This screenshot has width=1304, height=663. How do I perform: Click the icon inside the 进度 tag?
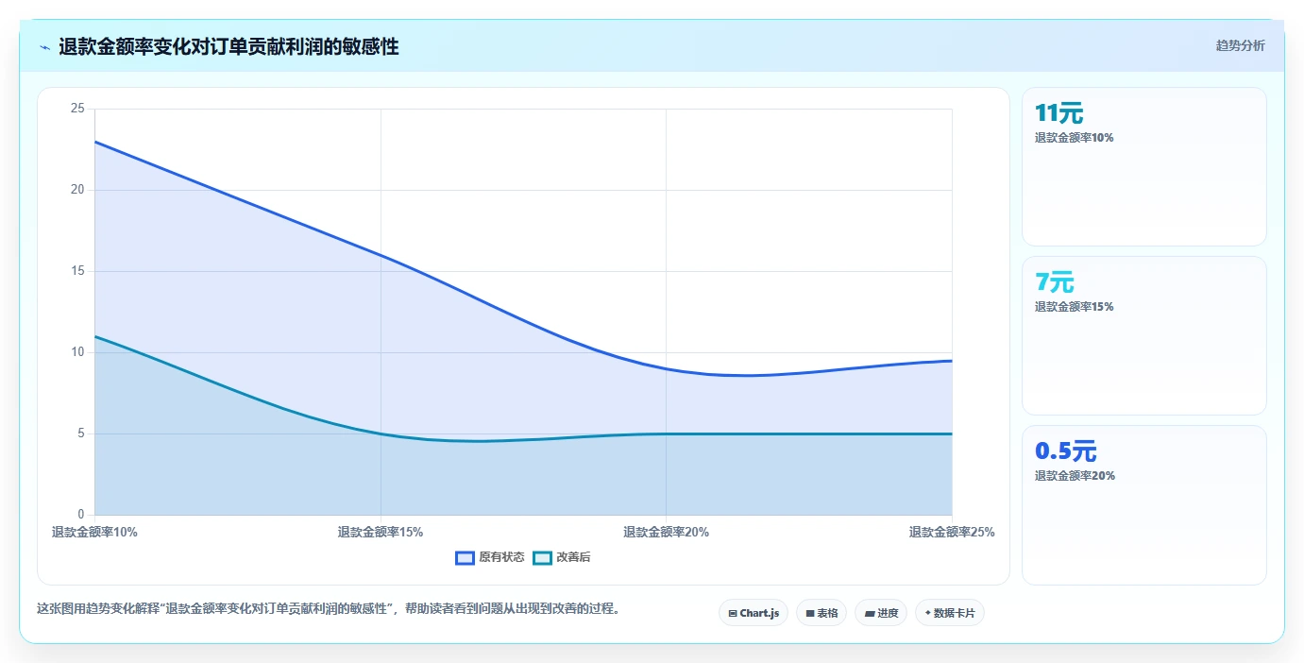pos(870,613)
